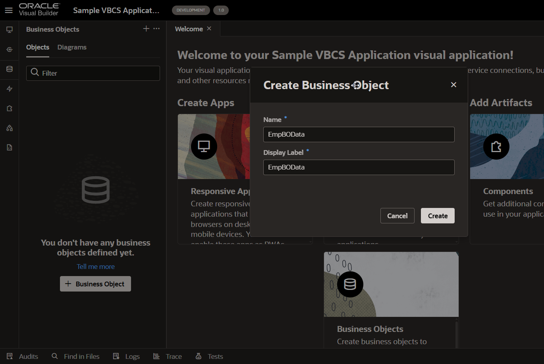
Task: Click the Business Objects card database icon
Action: point(350,284)
